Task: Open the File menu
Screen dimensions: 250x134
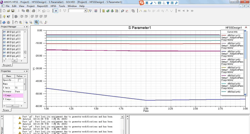Action: [x=8, y=6]
